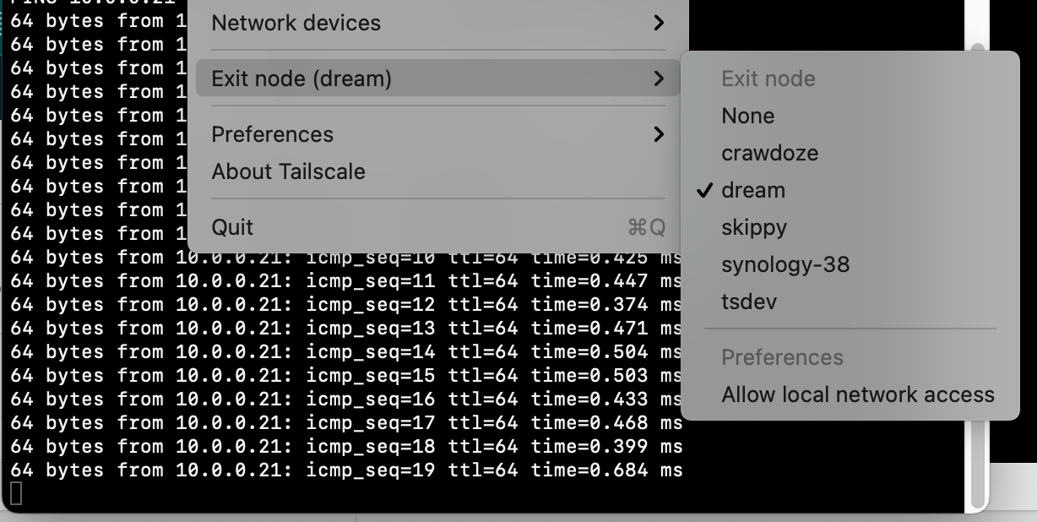This screenshot has height=522, width=1037.
Task: Quit the Tailscale application
Action: pos(232,226)
